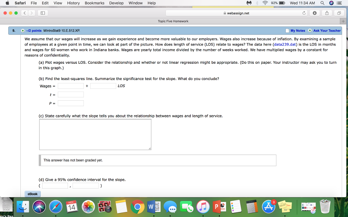Click the Bluetooth status icon
348x217 pixels.
pos(257,3)
